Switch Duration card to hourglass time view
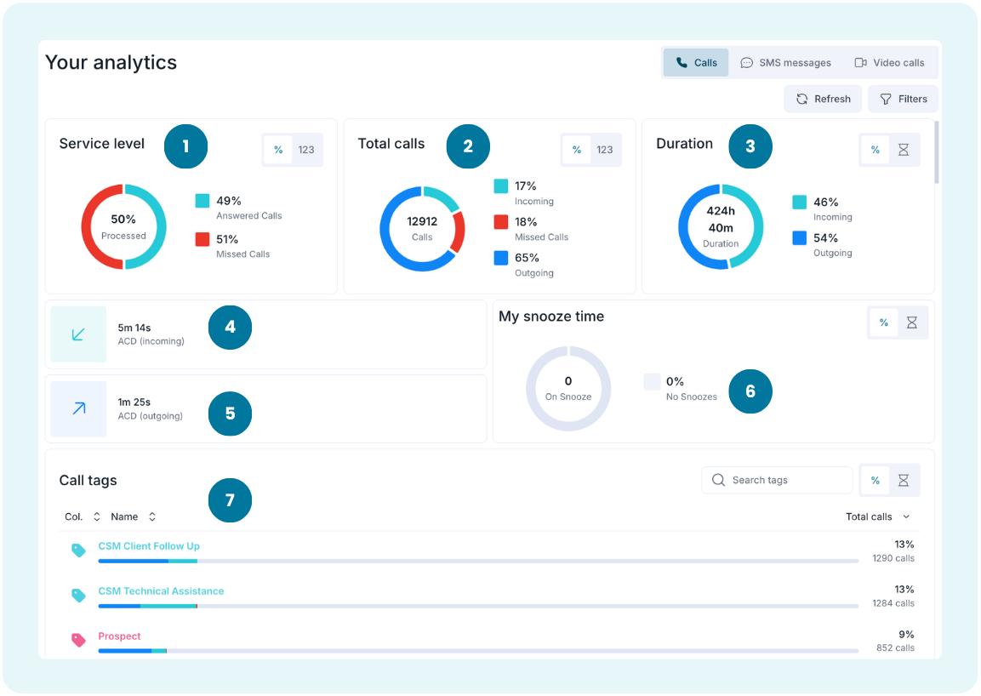This screenshot has width=981, height=696. (x=904, y=150)
